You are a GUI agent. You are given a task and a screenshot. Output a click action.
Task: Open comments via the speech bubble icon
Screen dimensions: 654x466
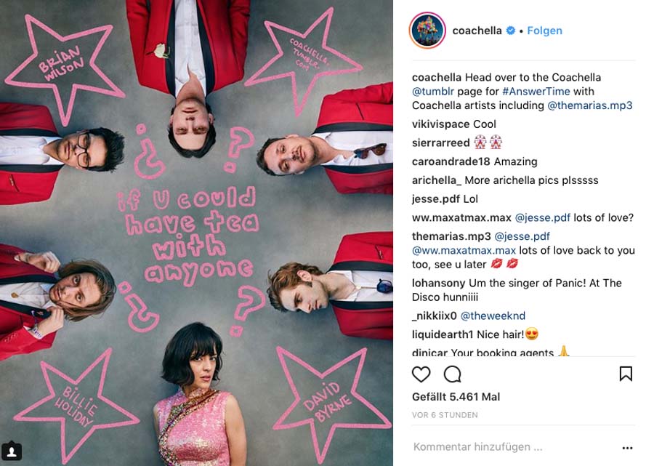click(452, 374)
